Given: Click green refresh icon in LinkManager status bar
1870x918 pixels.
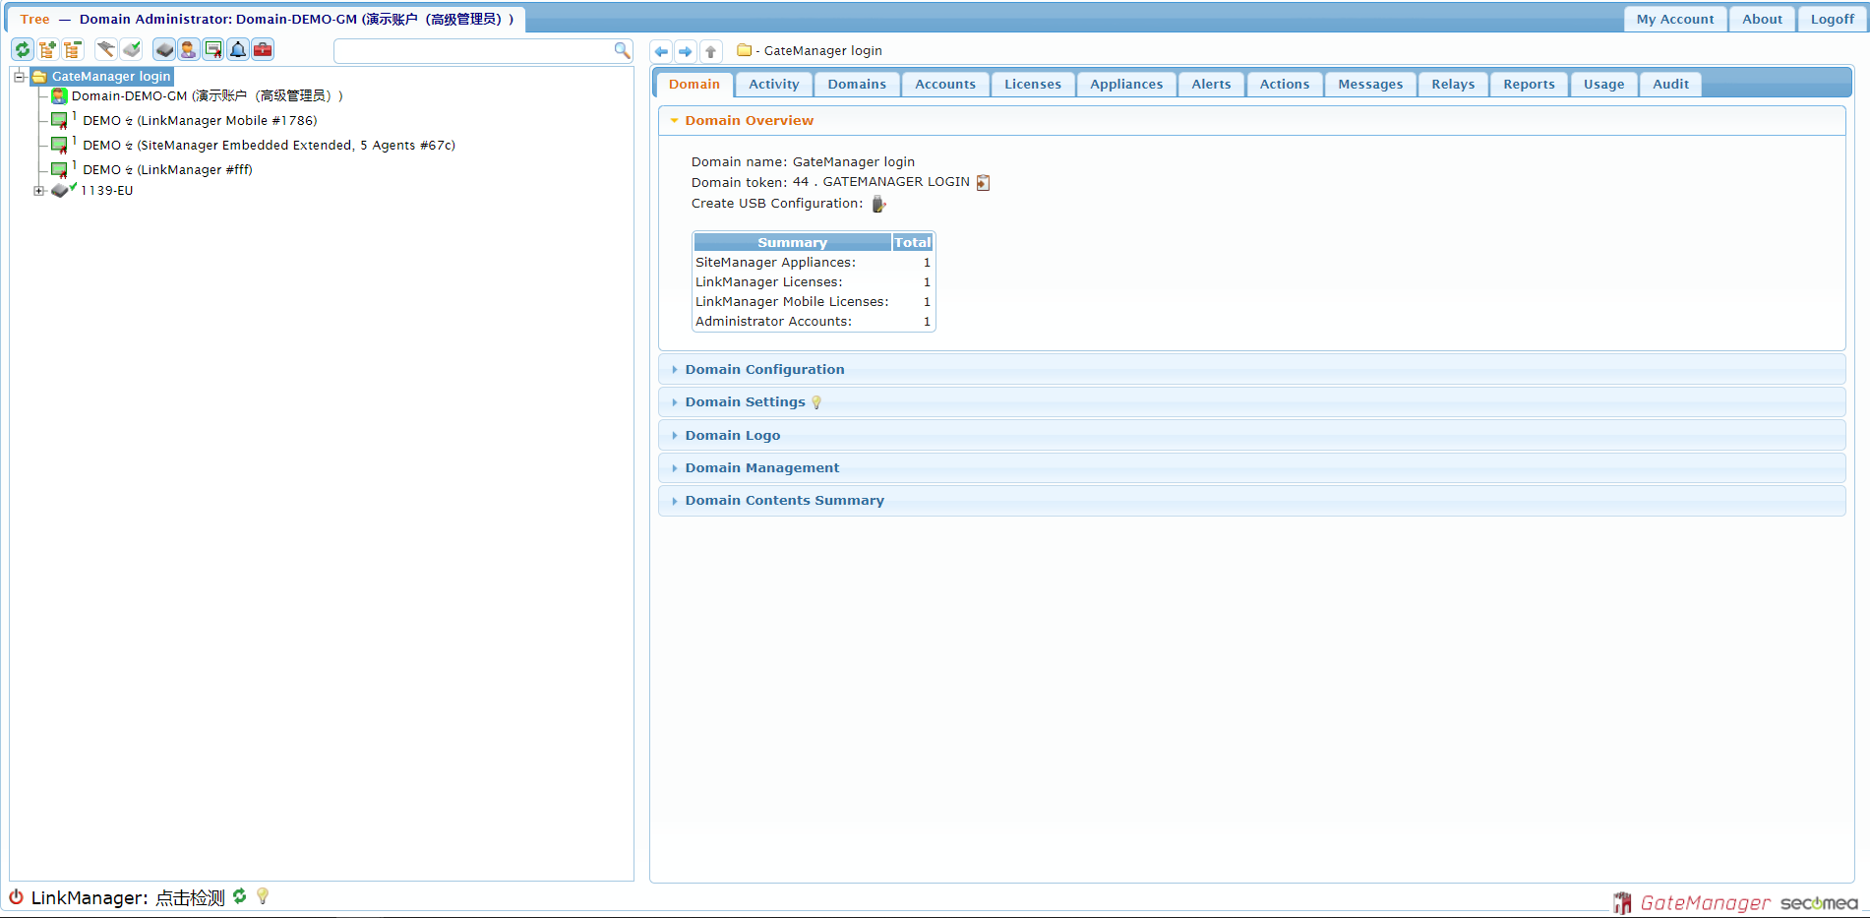Looking at the screenshot, I should [239, 896].
